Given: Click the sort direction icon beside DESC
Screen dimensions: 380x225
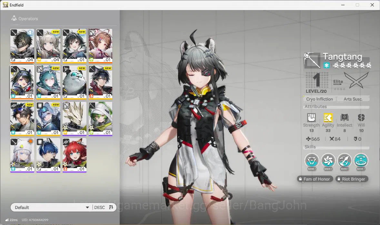Looking at the screenshot, I should pyautogui.click(x=111, y=207).
